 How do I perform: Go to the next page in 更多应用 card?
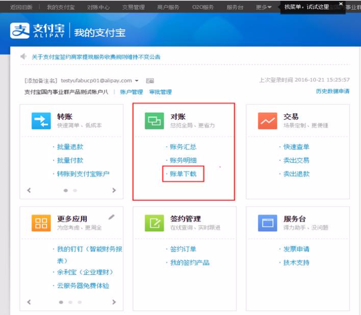click(114, 302)
